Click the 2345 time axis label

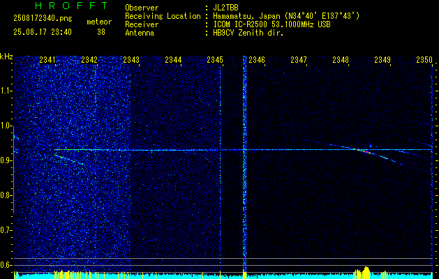(215, 59)
